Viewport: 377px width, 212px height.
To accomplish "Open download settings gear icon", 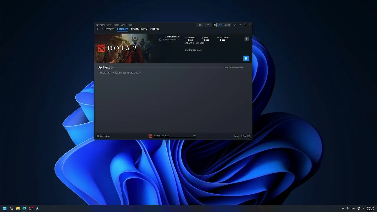I will [x=247, y=39].
